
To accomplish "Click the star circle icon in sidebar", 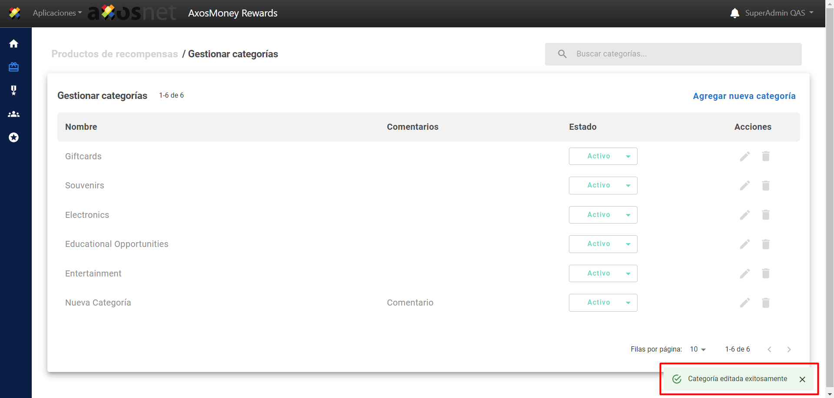I will (x=14, y=138).
